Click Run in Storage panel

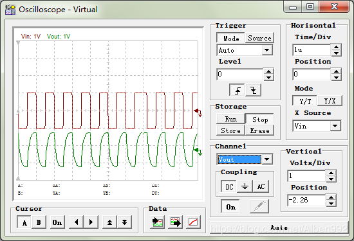click(230, 119)
